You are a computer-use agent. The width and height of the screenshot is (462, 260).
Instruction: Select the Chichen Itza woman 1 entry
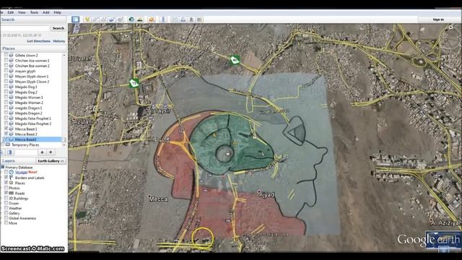[32, 61]
